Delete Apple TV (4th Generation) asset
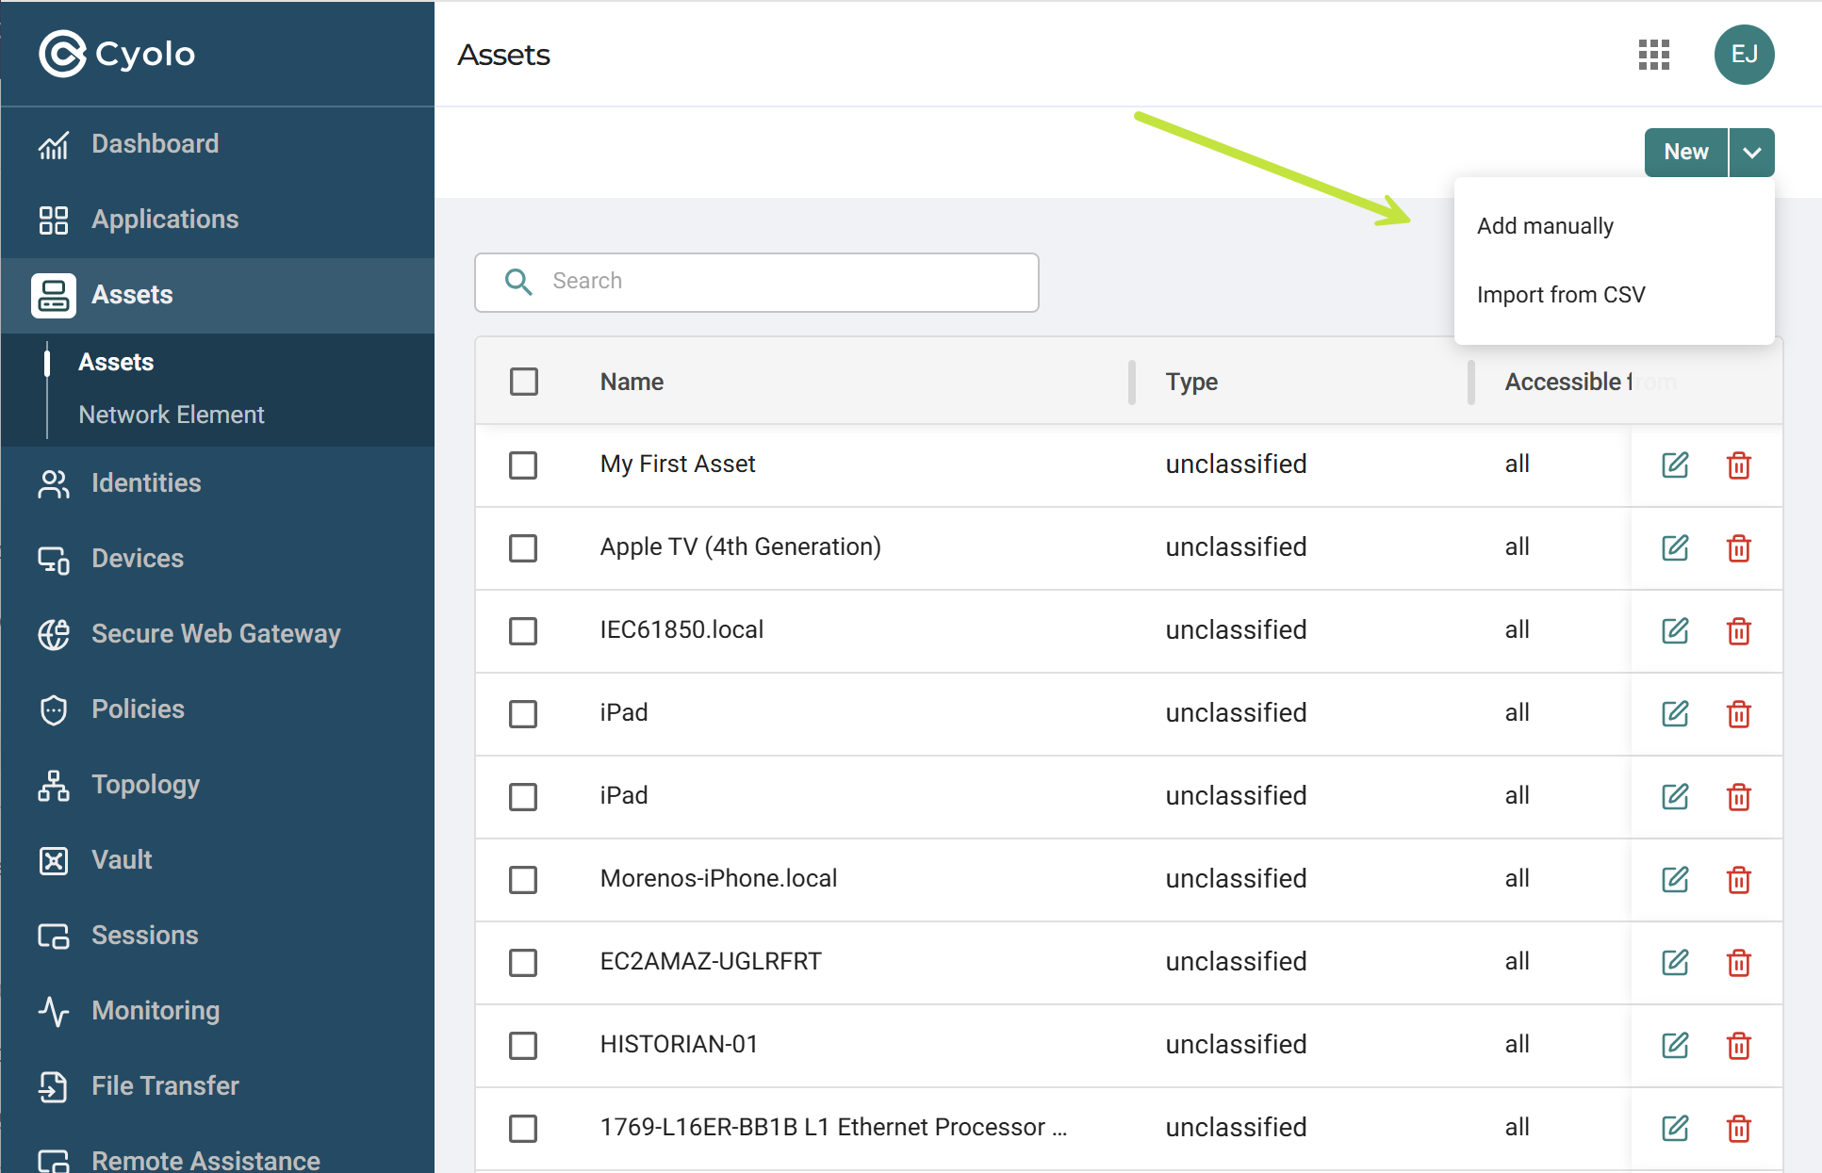 click(x=1739, y=547)
